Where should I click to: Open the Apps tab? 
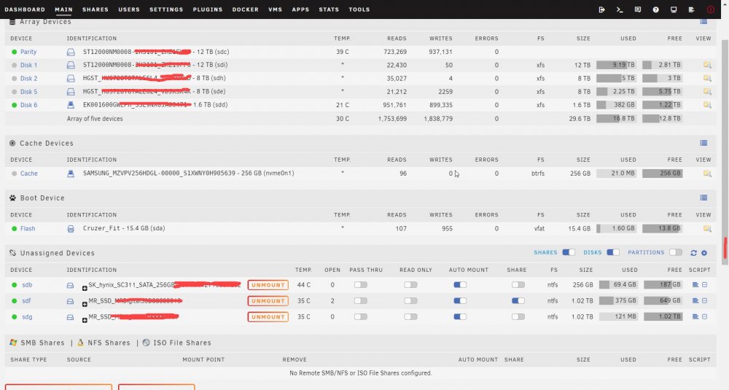click(x=300, y=9)
